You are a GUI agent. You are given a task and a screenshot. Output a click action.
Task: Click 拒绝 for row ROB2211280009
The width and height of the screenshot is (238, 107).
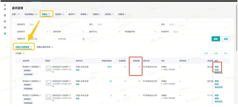click(x=217, y=70)
